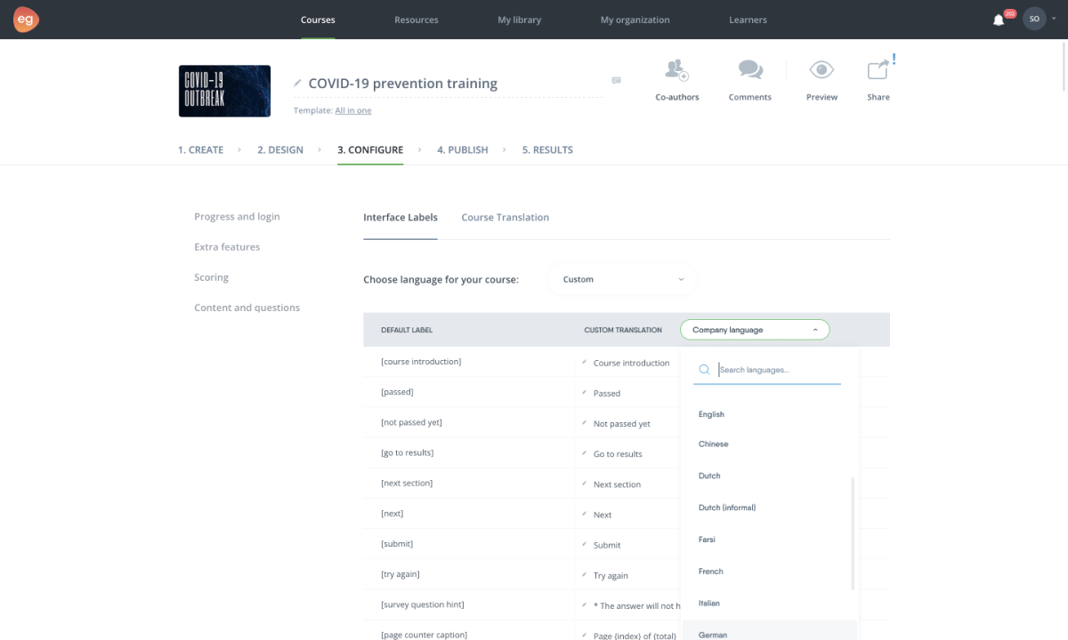Click the page vertical scrollbar
The width and height of the screenshot is (1068, 640).
pyautogui.click(x=1064, y=67)
